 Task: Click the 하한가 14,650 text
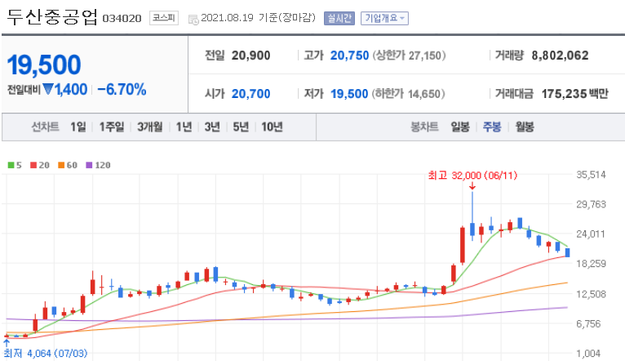tap(408, 94)
